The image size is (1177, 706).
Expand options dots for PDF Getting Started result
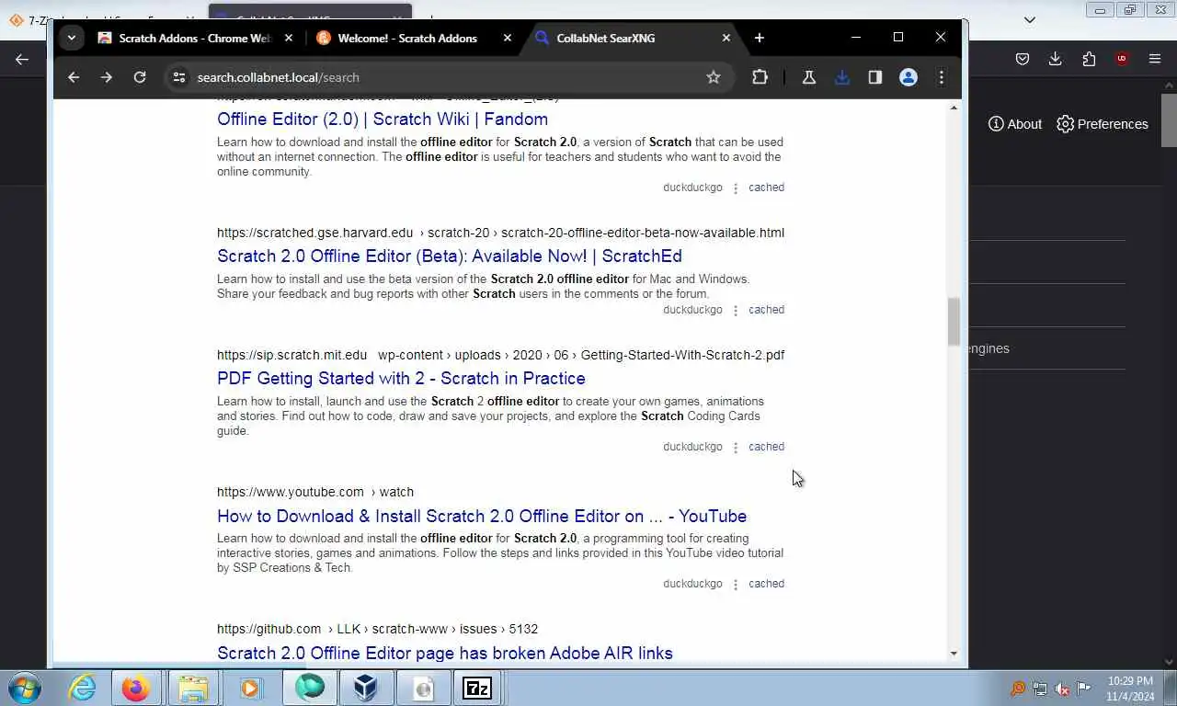point(736,448)
